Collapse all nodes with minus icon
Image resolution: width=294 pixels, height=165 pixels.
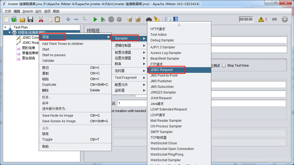(x=76, y=19)
